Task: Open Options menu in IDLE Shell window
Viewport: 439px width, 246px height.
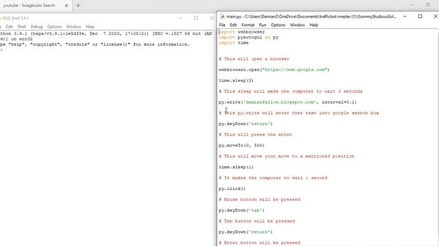Action: click(54, 27)
